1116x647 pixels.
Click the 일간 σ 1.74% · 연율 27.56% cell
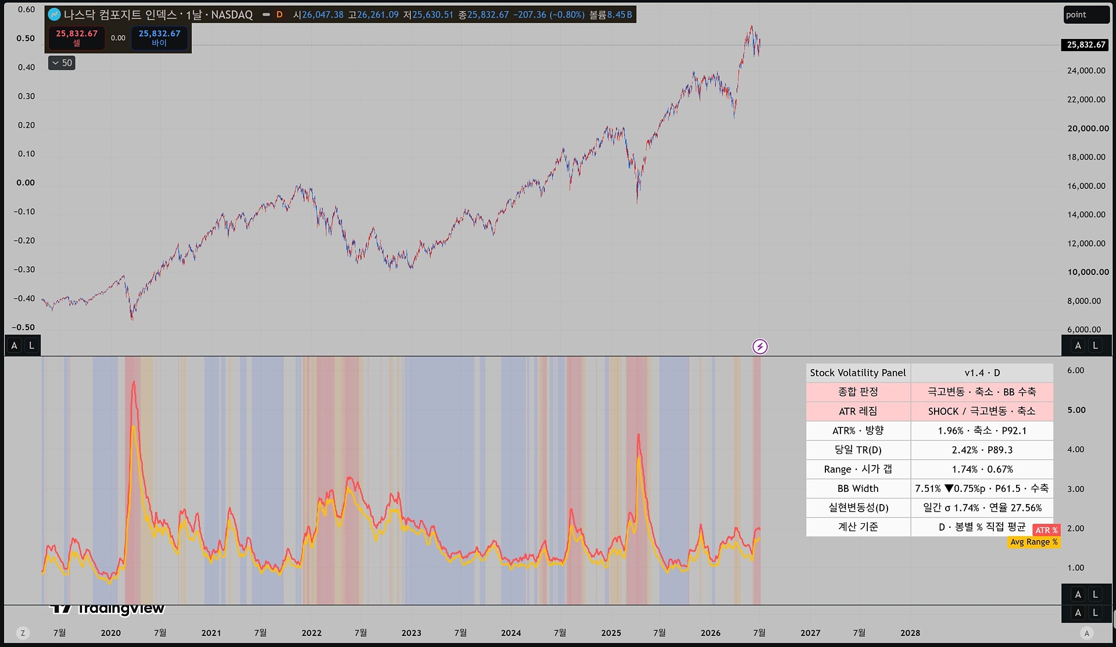pyautogui.click(x=982, y=507)
